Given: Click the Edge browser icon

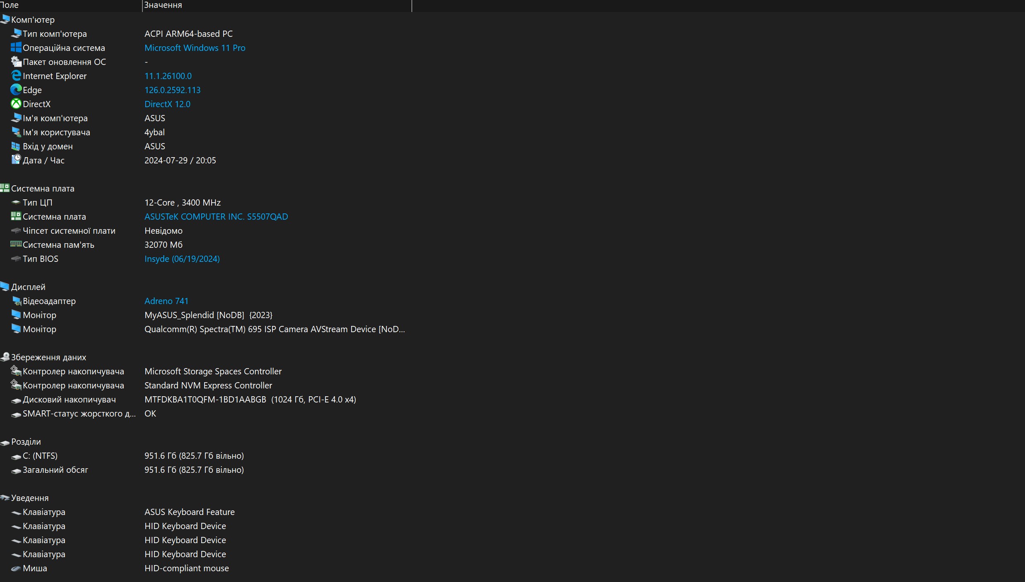Looking at the screenshot, I should pos(16,89).
